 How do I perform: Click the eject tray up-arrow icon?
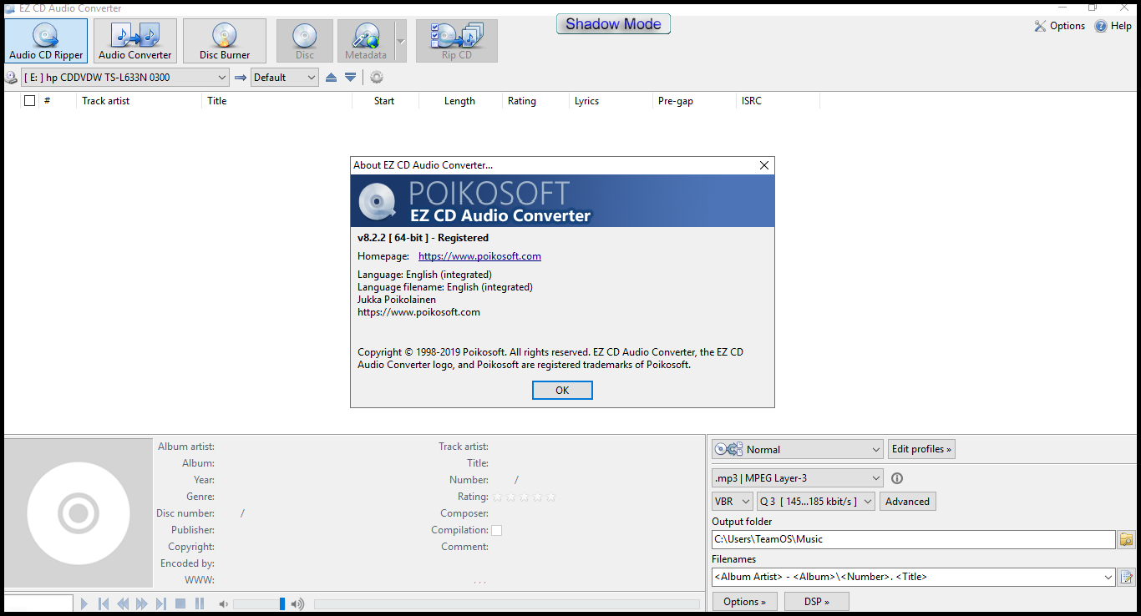(331, 78)
